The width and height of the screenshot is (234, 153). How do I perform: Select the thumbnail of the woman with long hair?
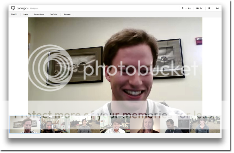(x=145, y=125)
